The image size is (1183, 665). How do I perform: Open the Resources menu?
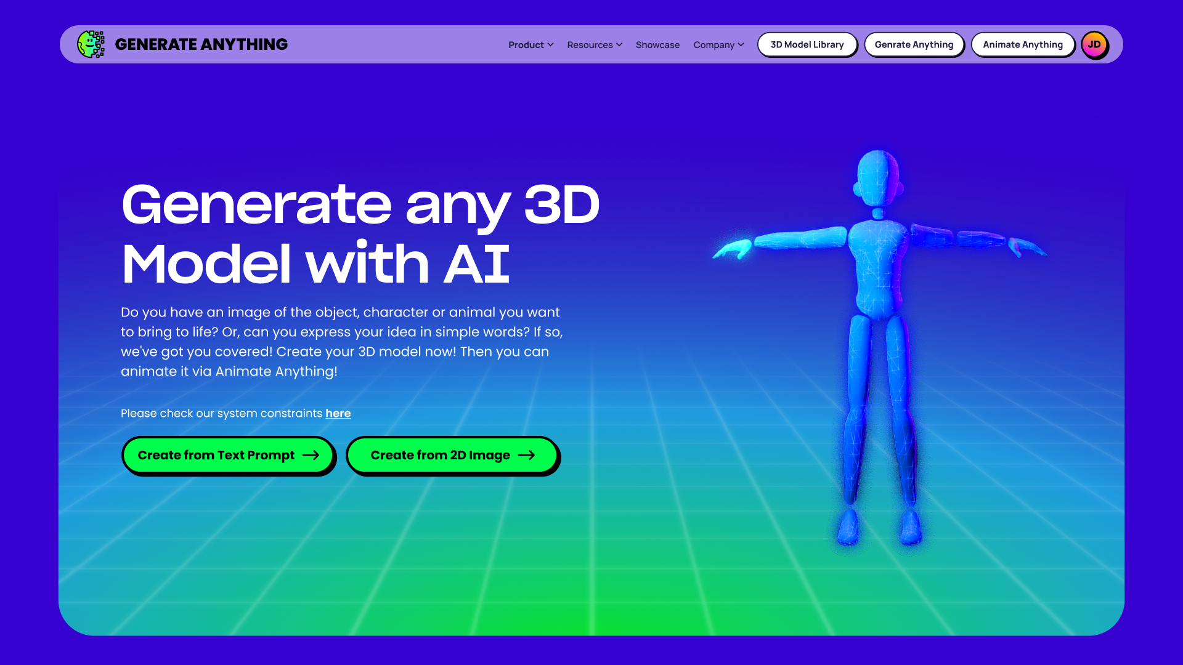pyautogui.click(x=590, y=45)
